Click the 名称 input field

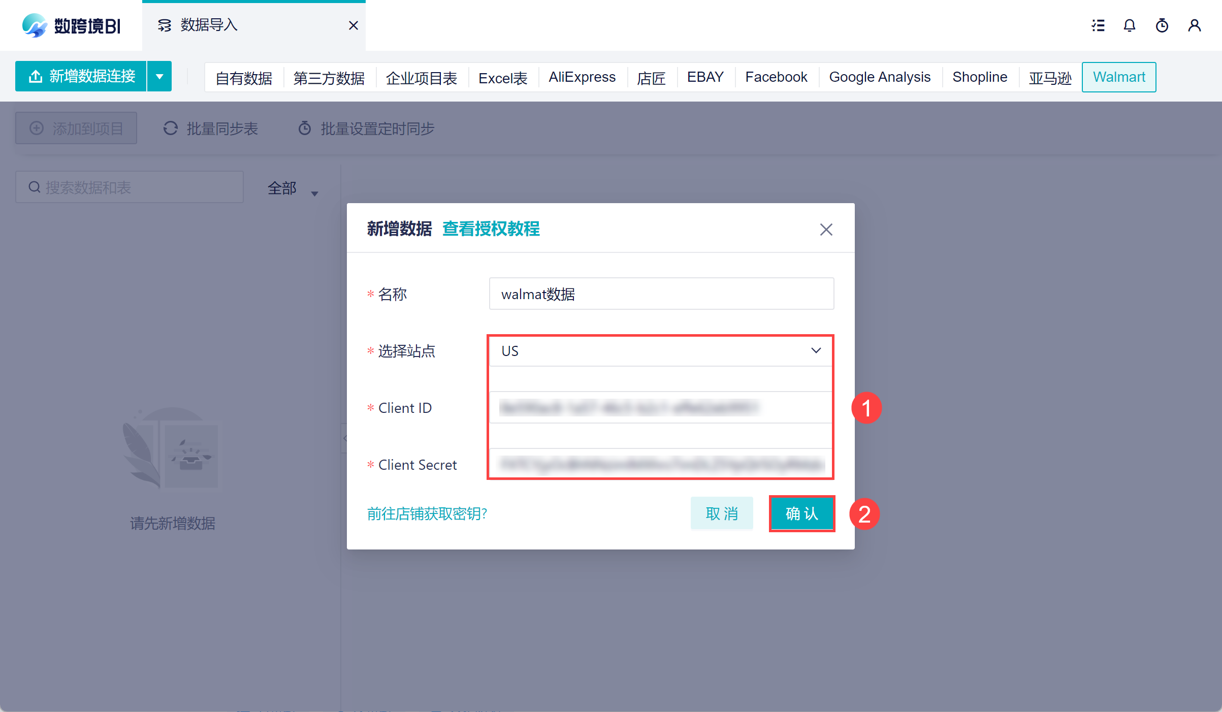[x=661, y=294]
